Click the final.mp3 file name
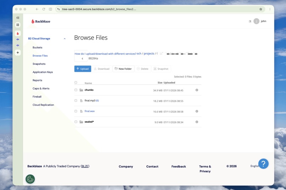This screenshot has width=286, height=190. (90, 100)
